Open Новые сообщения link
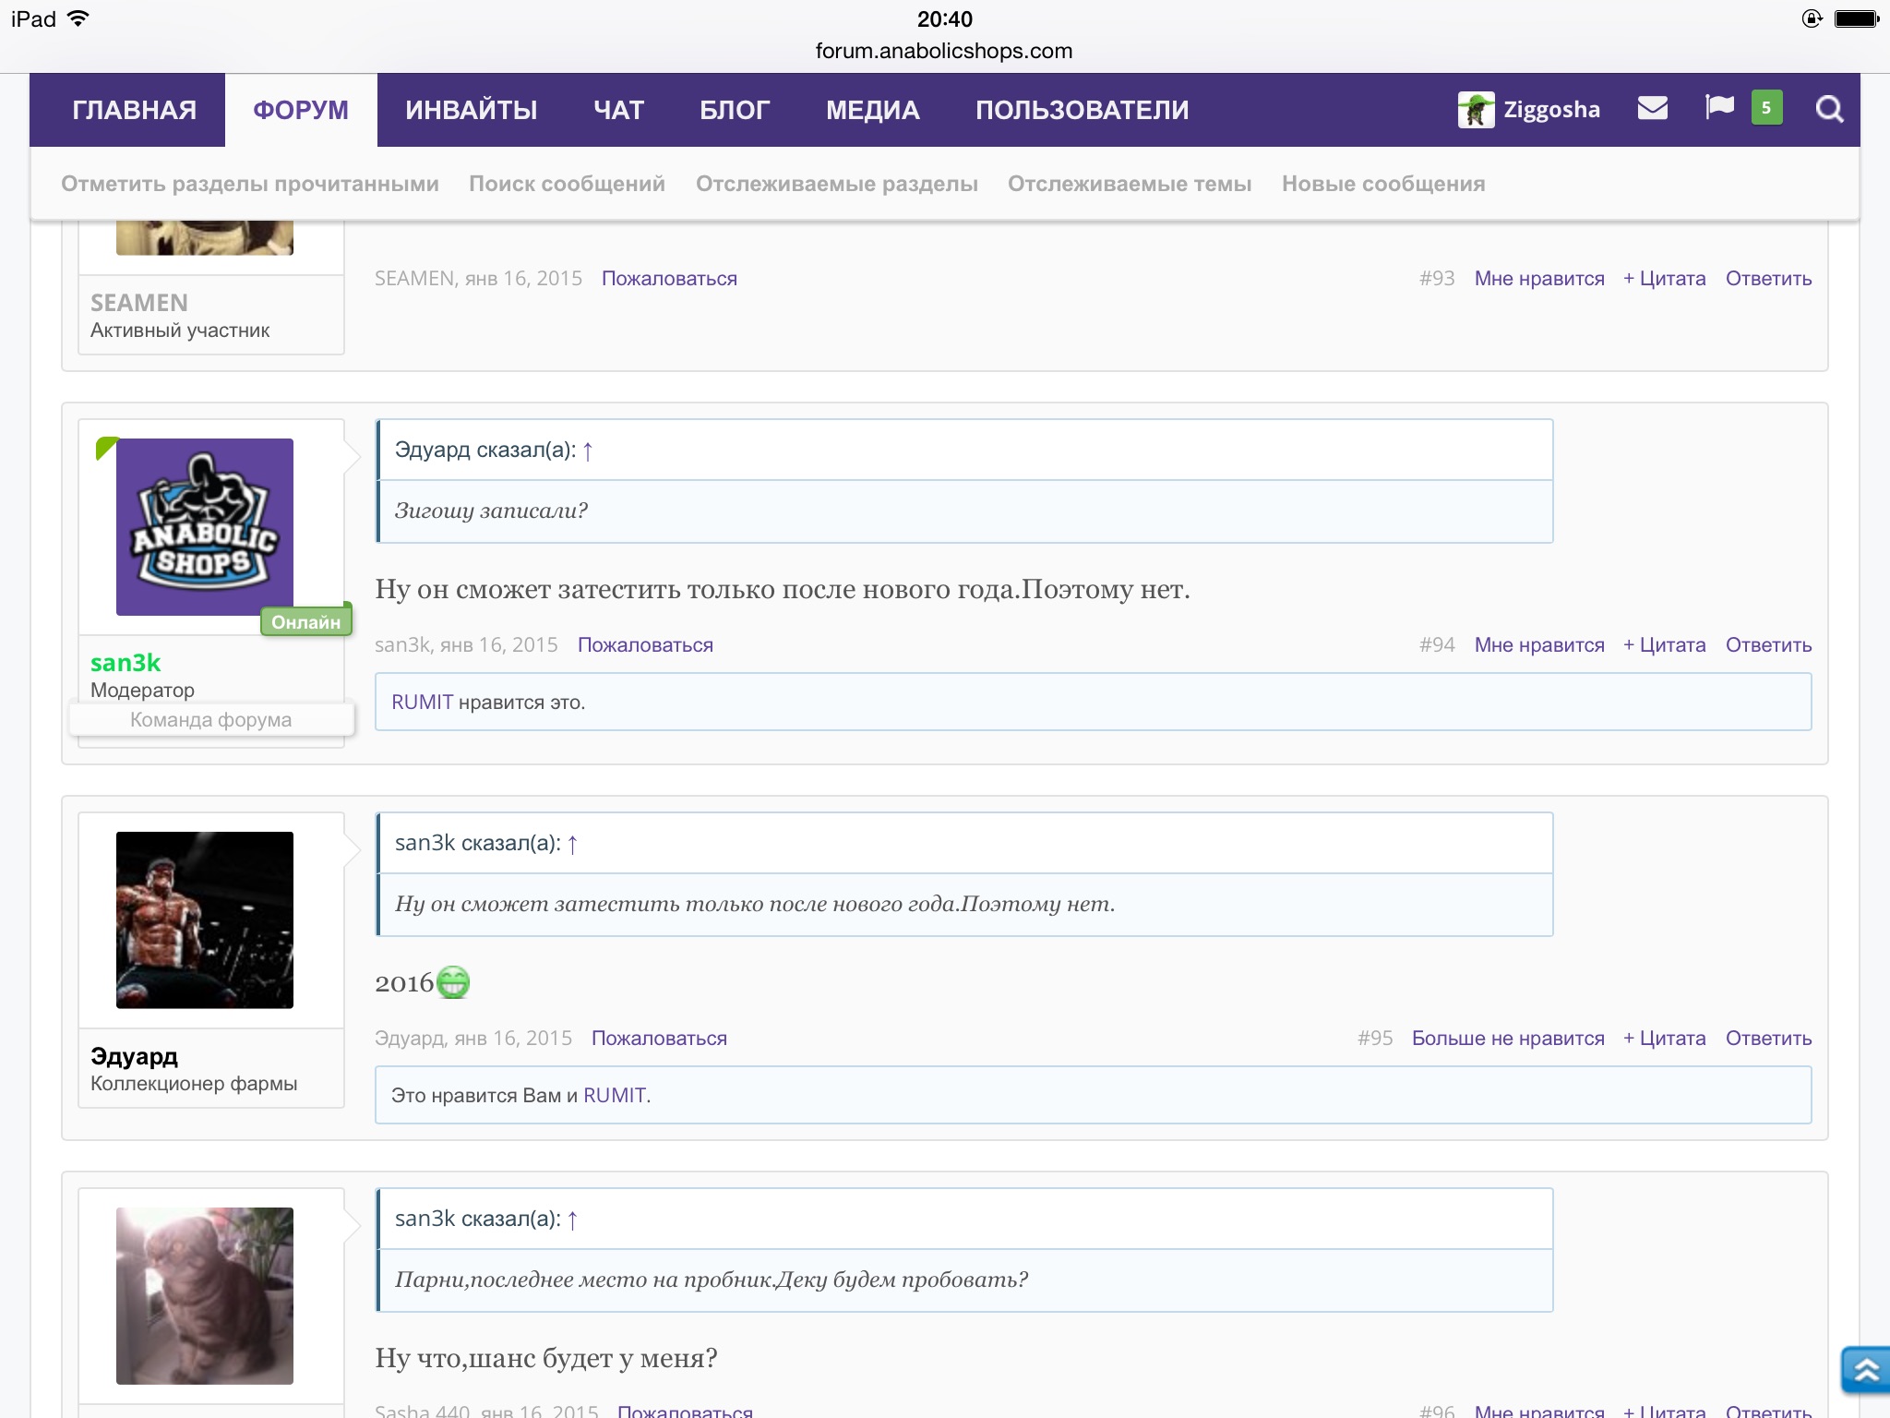 [1382, 184]
